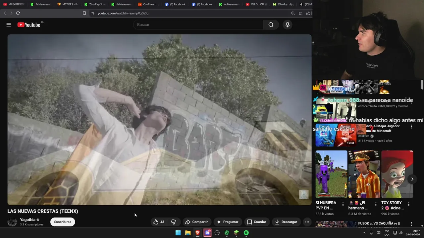The width and height of the screenshot is (424, 238).
Task: Switch to ZilanRap Stre tab
Action: (x=95, y=4)
